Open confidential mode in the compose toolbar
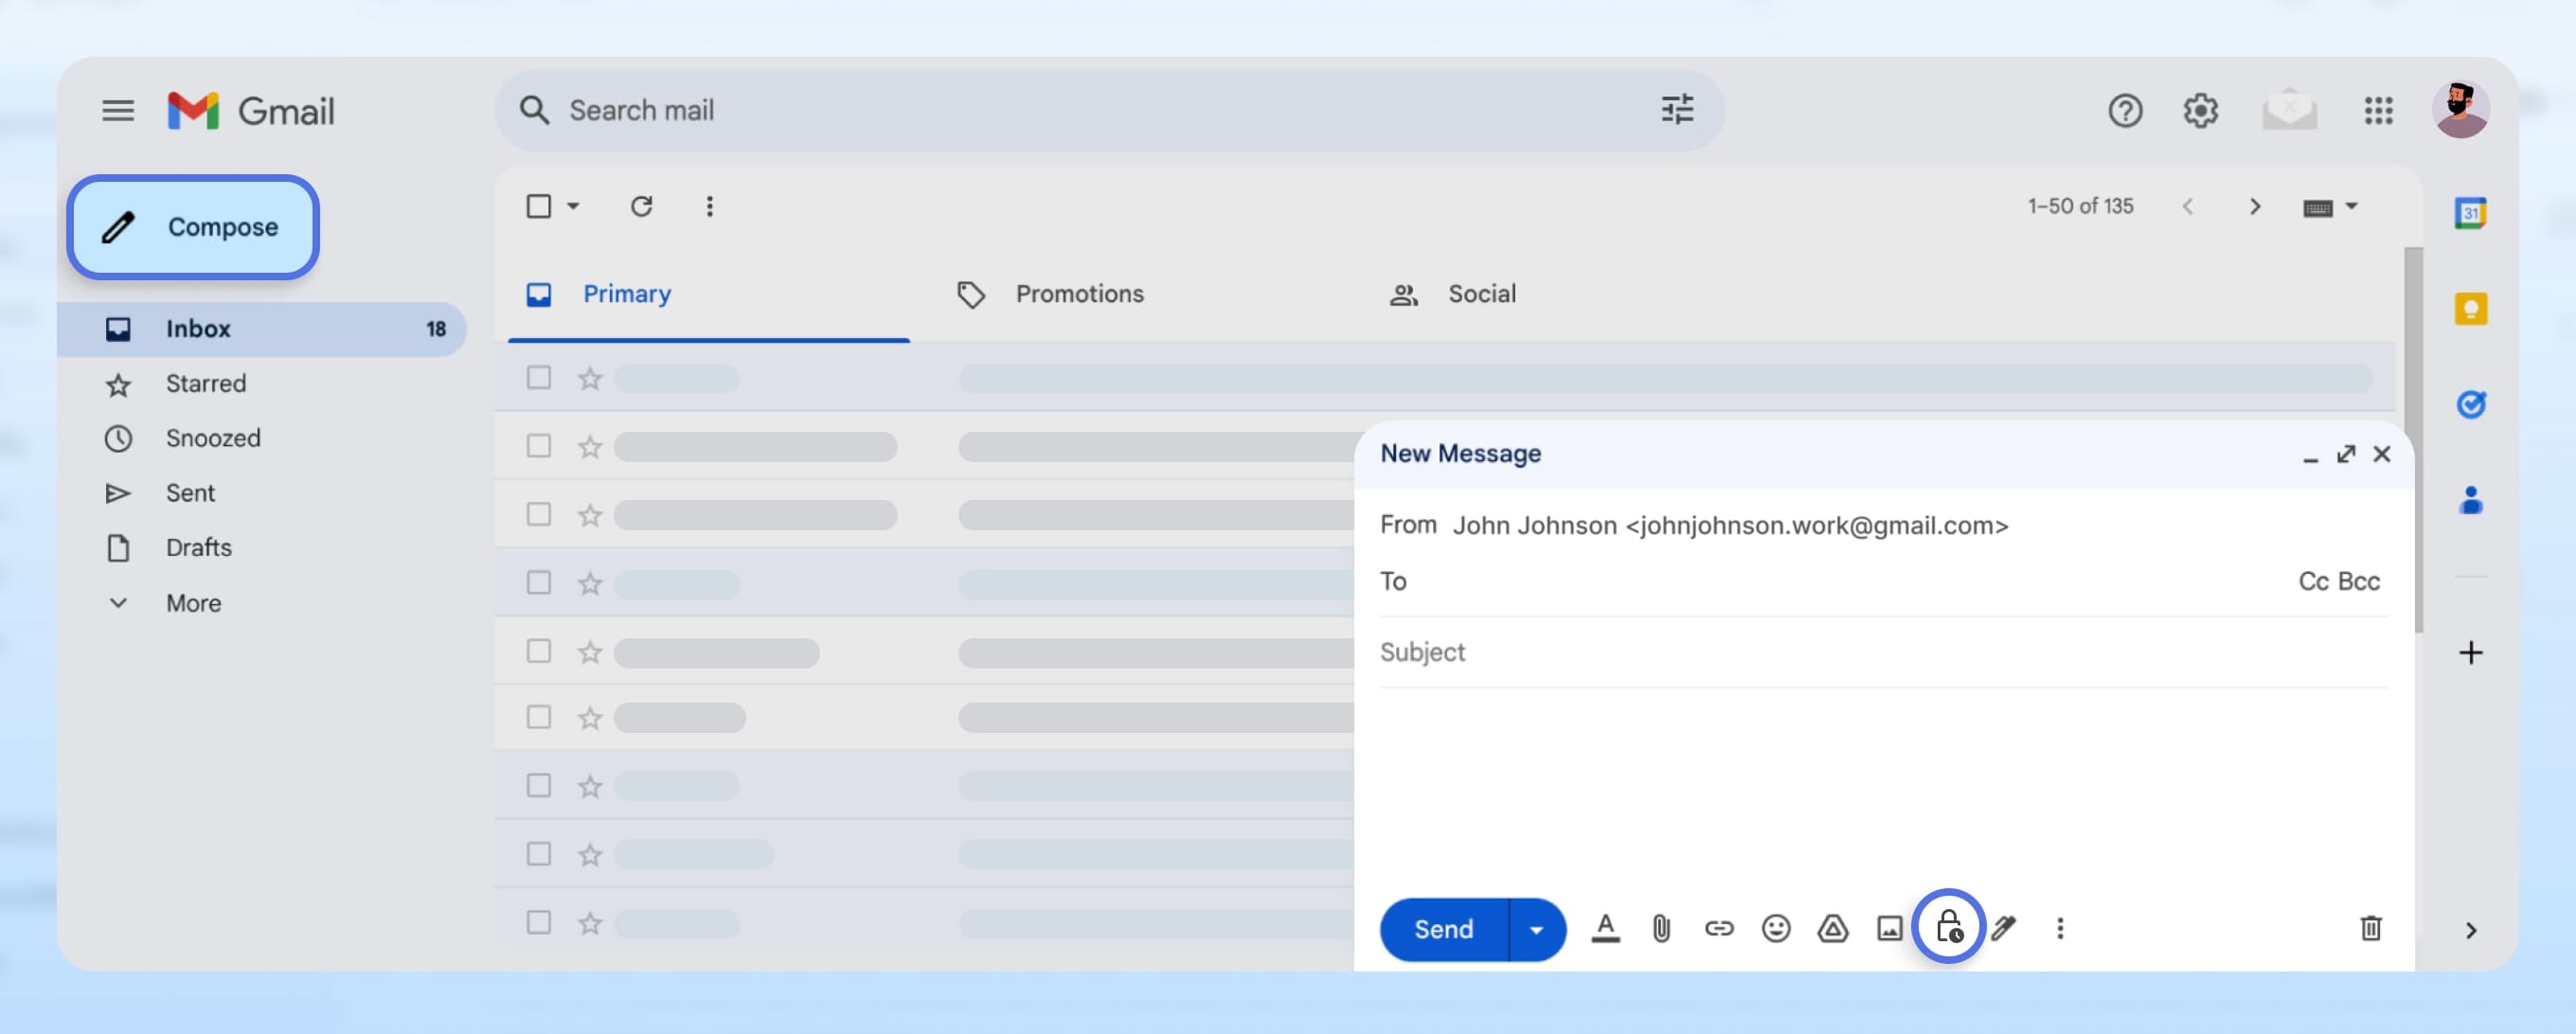The image size is (2576, 1034). coord(1950,928)
